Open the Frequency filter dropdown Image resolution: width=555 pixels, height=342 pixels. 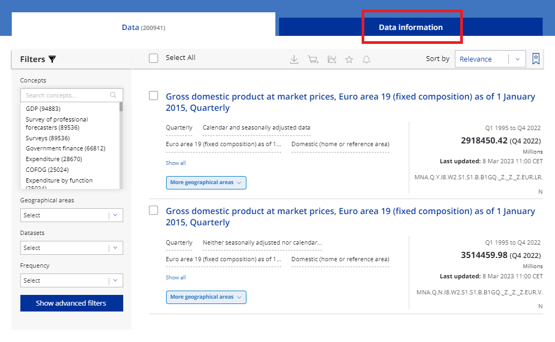click(x=72, y=280)
